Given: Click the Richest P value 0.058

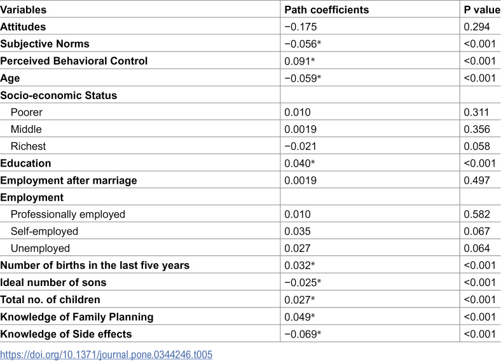Looking at the screenshot, I should [x=477, y=146].
